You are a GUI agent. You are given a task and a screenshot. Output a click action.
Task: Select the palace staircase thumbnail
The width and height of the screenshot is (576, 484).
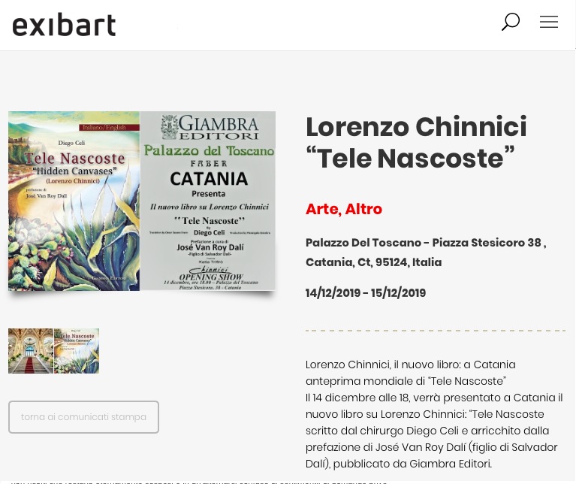pos(31,351)
